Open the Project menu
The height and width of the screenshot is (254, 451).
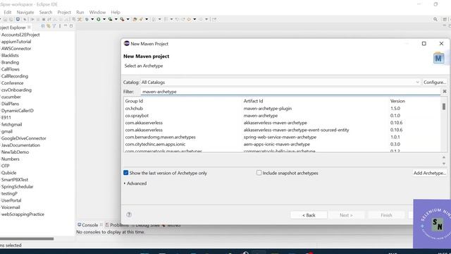pyautogui.click(x=64, y=13)
